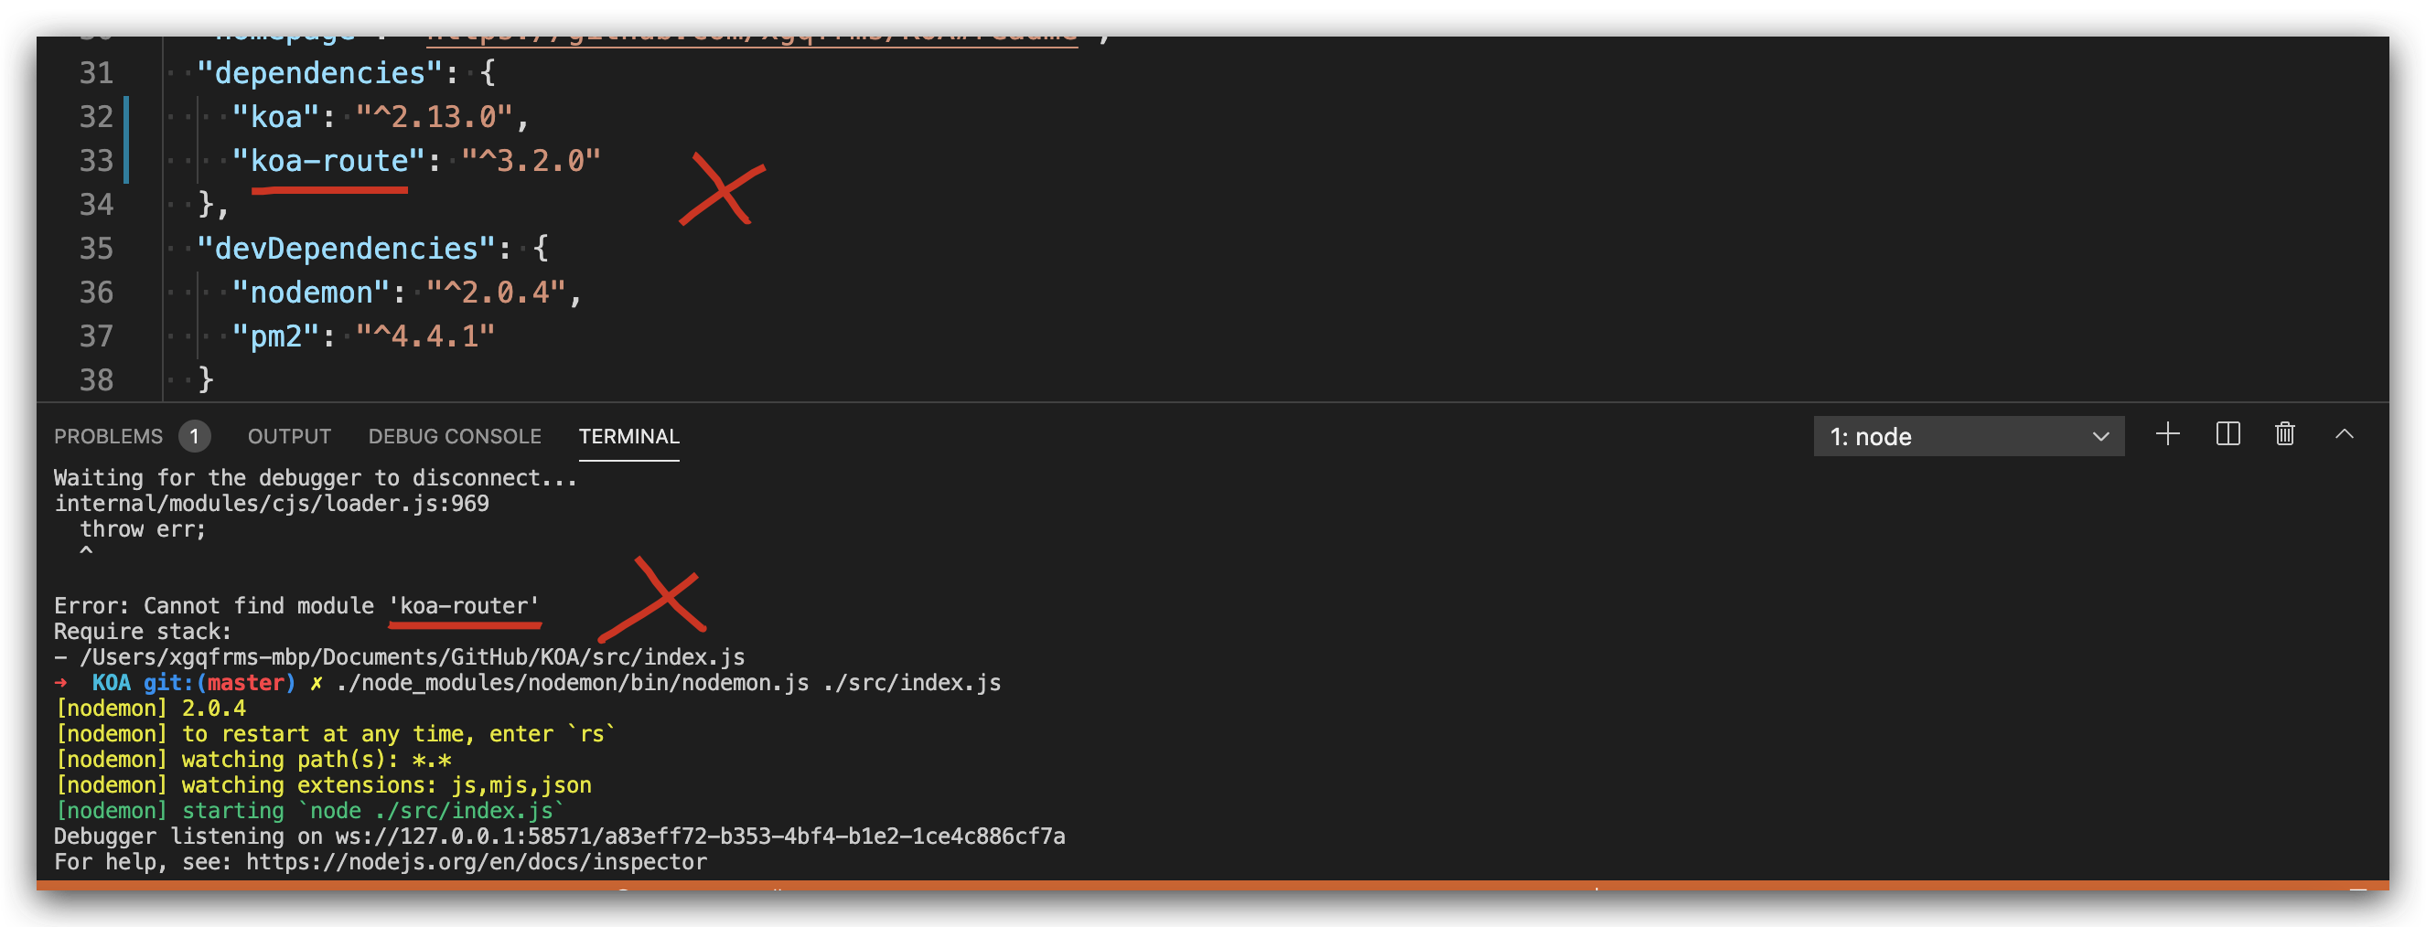Open the nodejs.org inspector docs link

477,862
